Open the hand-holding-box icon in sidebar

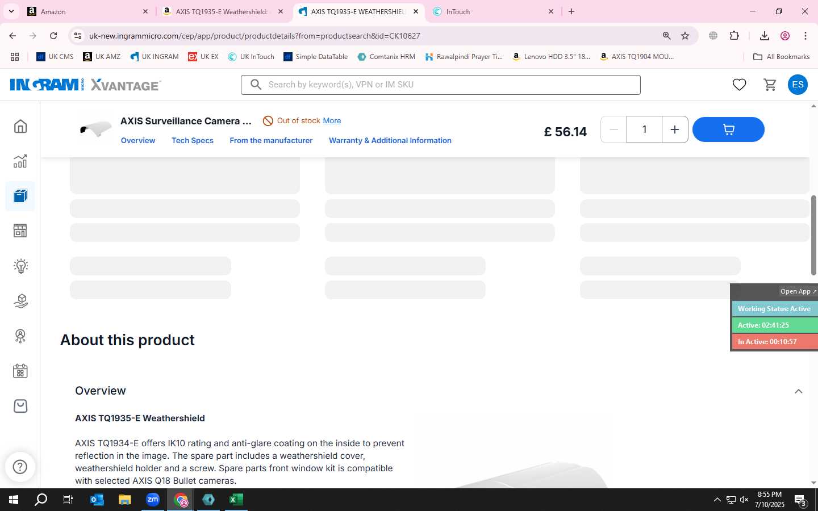coord(20,301)
